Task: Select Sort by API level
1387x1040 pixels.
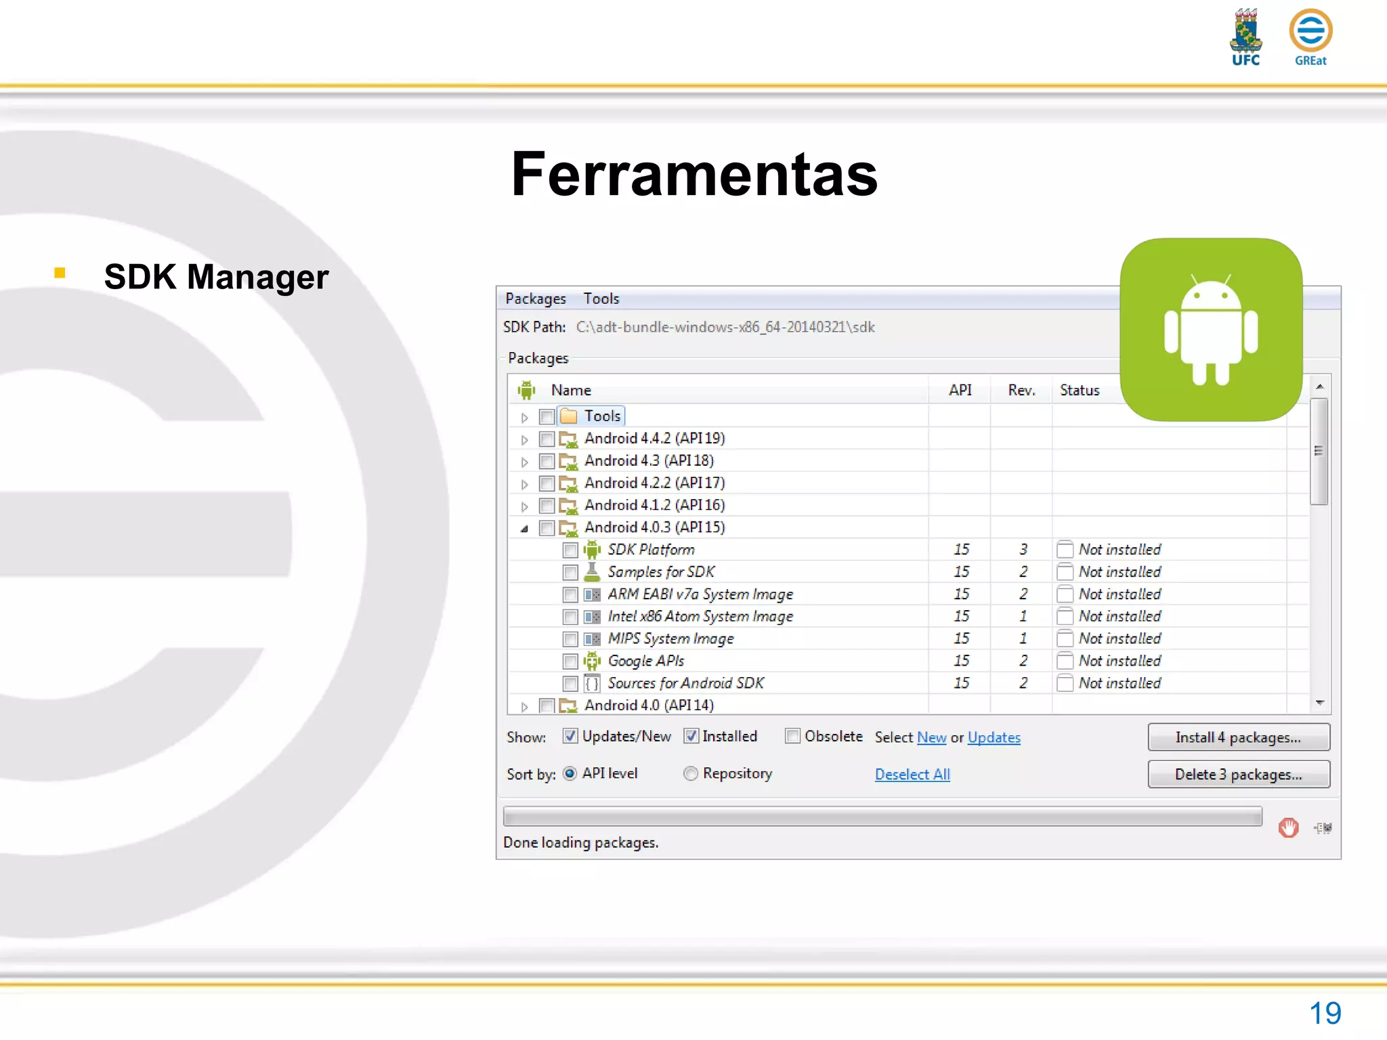Action: tap(570, 773)
